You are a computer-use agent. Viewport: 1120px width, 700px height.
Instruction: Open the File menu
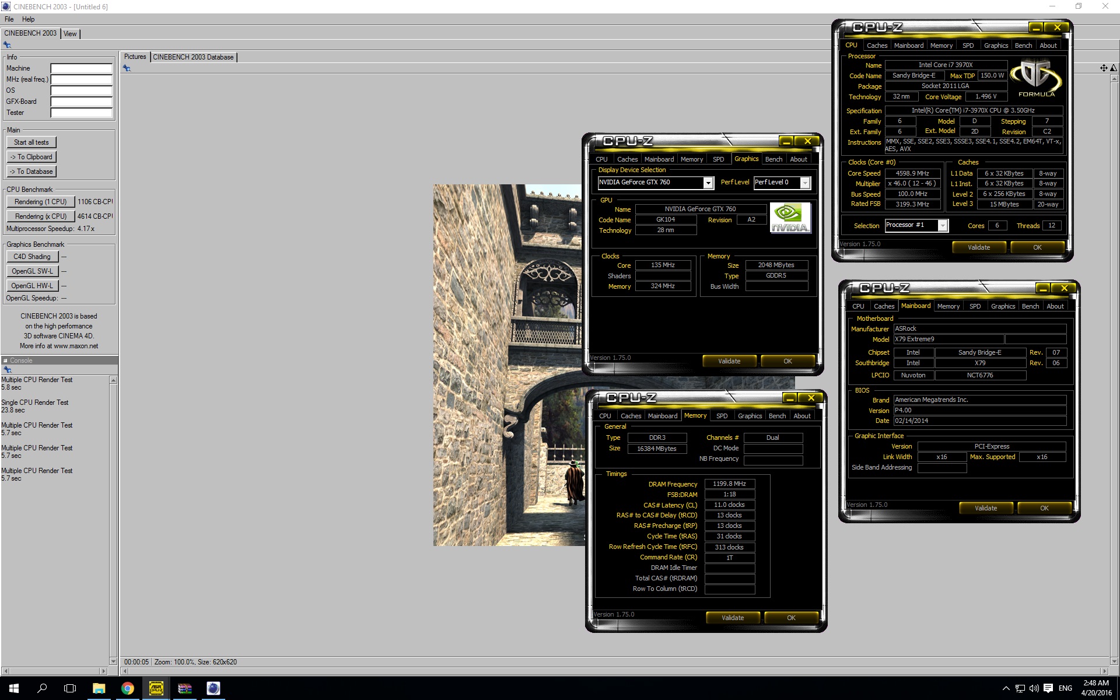[x=9, y=19]
